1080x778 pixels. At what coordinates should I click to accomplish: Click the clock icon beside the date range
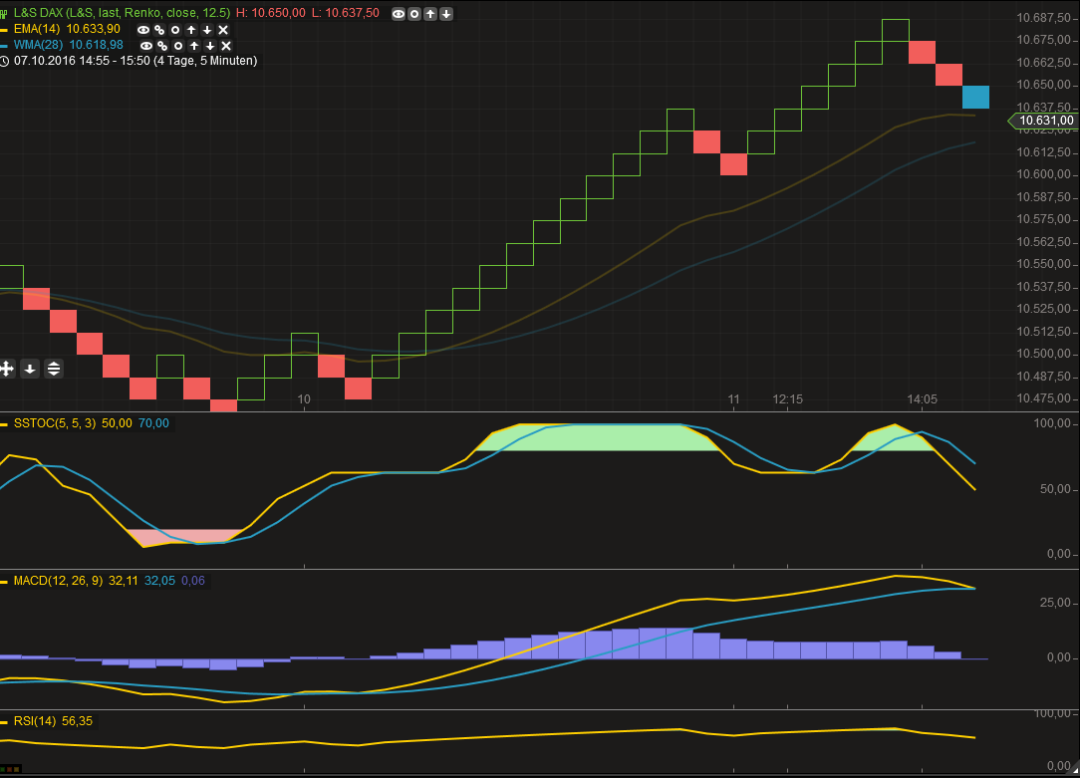coord(8,61)
